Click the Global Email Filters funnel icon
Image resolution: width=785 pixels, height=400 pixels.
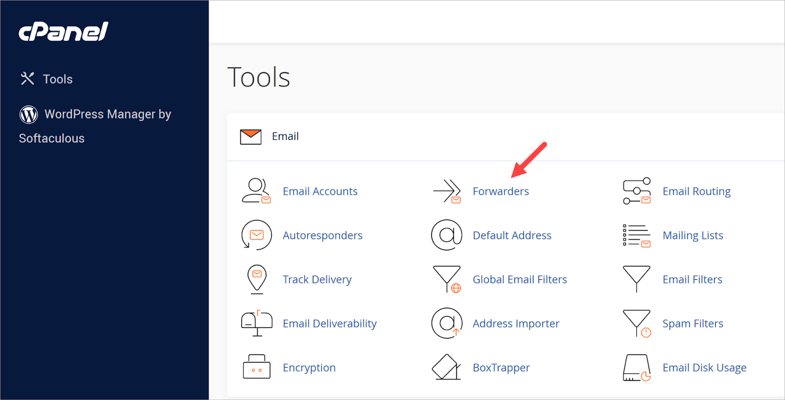pos(446,279)
